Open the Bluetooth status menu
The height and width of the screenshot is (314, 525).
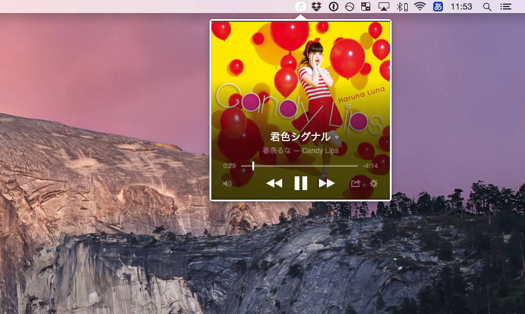coord(402,7)
